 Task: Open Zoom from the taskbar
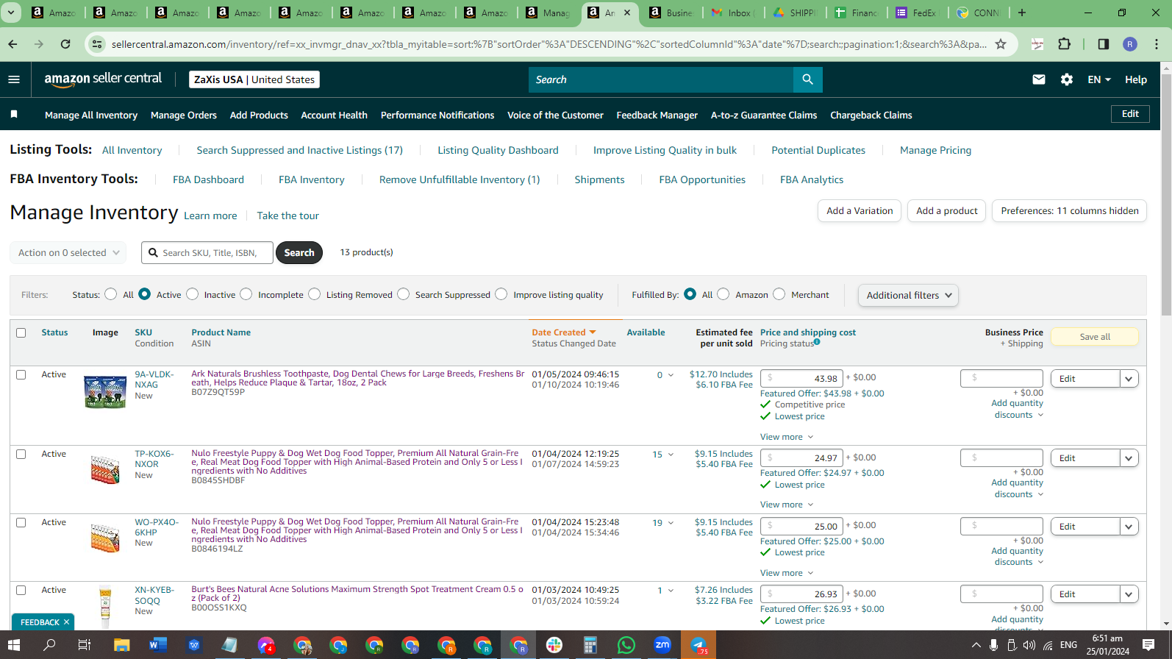coord(662,645)
